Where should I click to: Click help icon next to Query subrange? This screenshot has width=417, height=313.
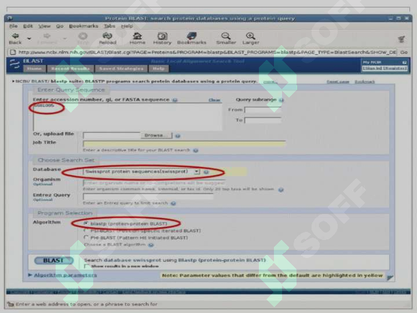pyautogui.click(x=281, y=100)
